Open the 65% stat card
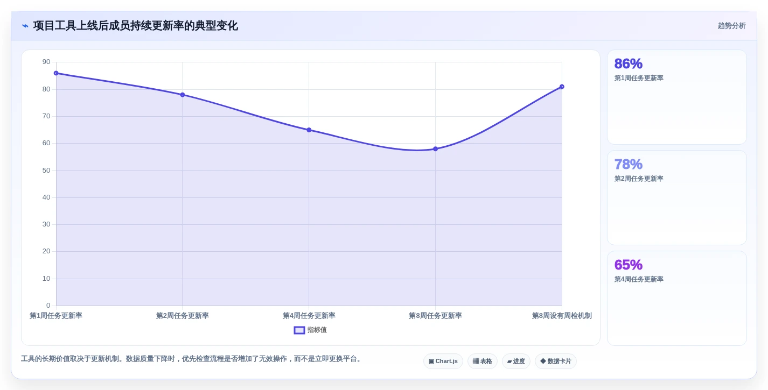Screen dimensions: 768x390 [x=677, y=299]
